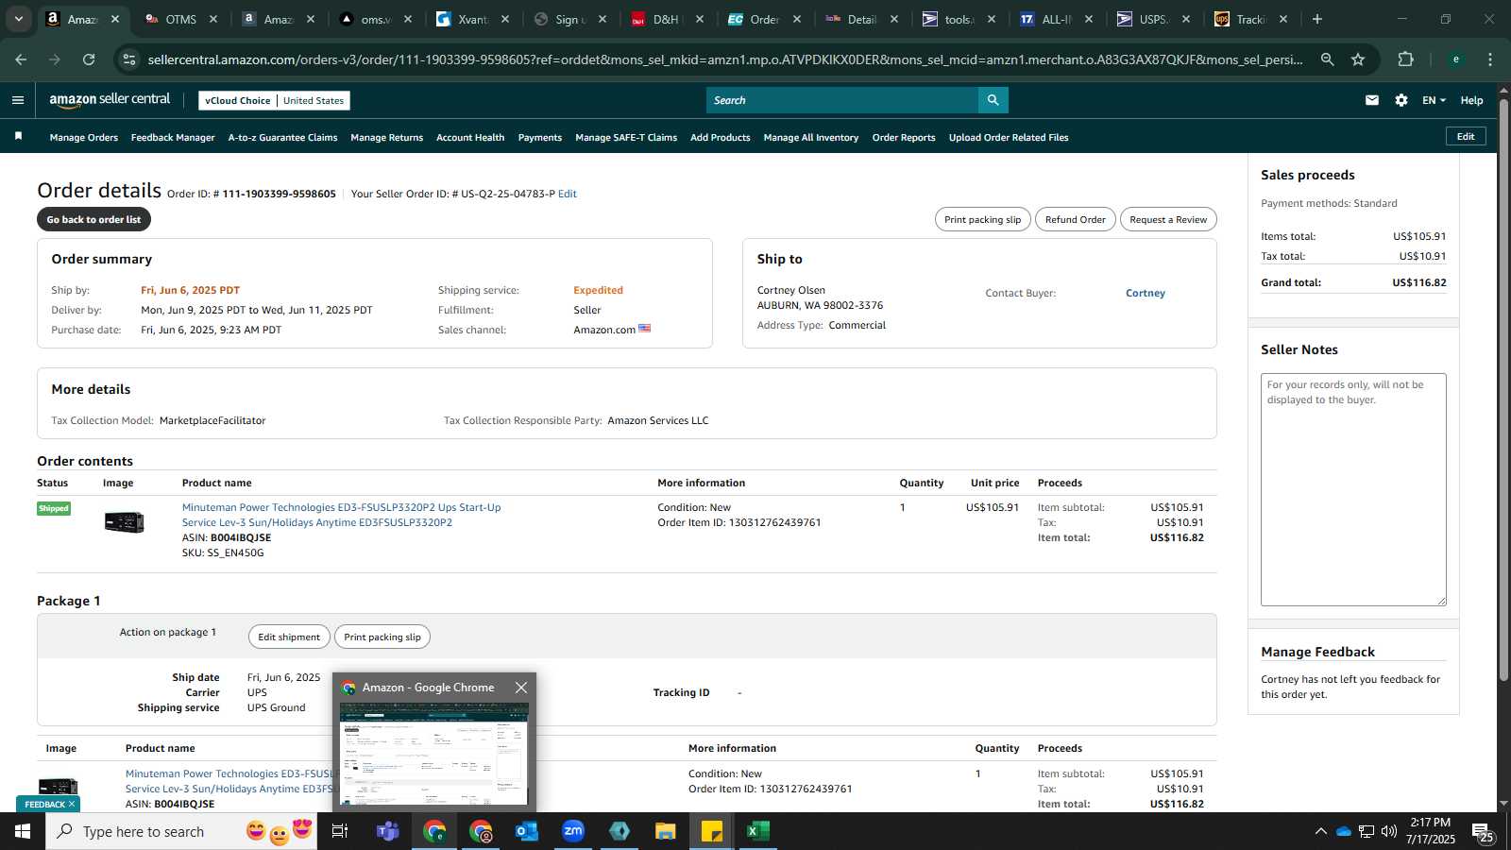Open the Manage Orders menu
The width and height of the screenshot is (1511, 850).
pos(84,138)
